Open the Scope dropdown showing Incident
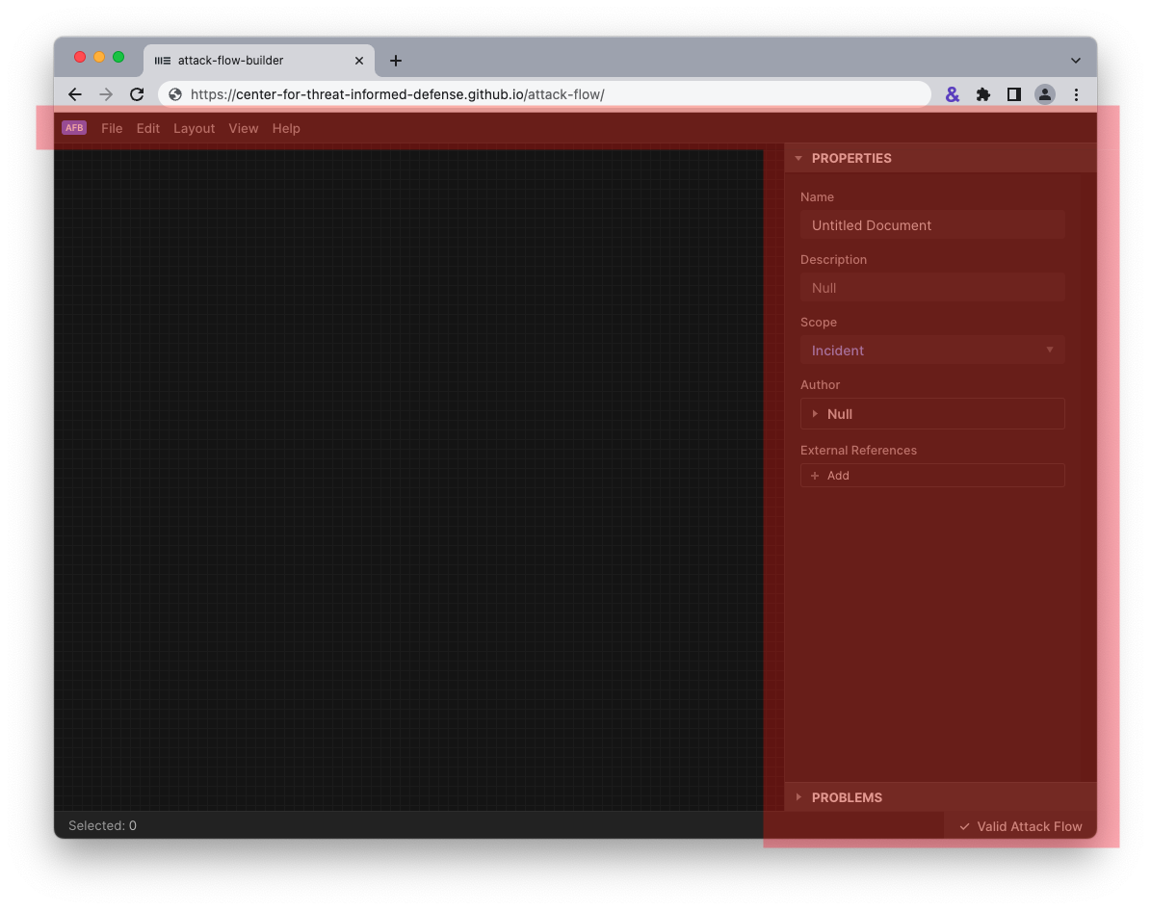The height and width of the screenshot is (910, 1151). point(931,351)
